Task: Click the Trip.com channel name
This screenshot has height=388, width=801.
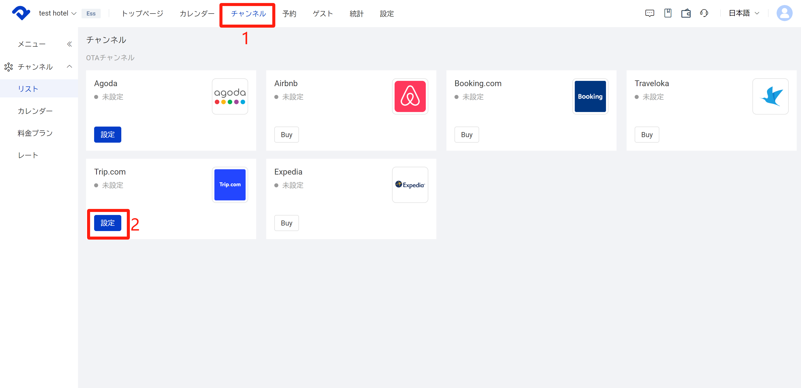Action: point(110,172)
